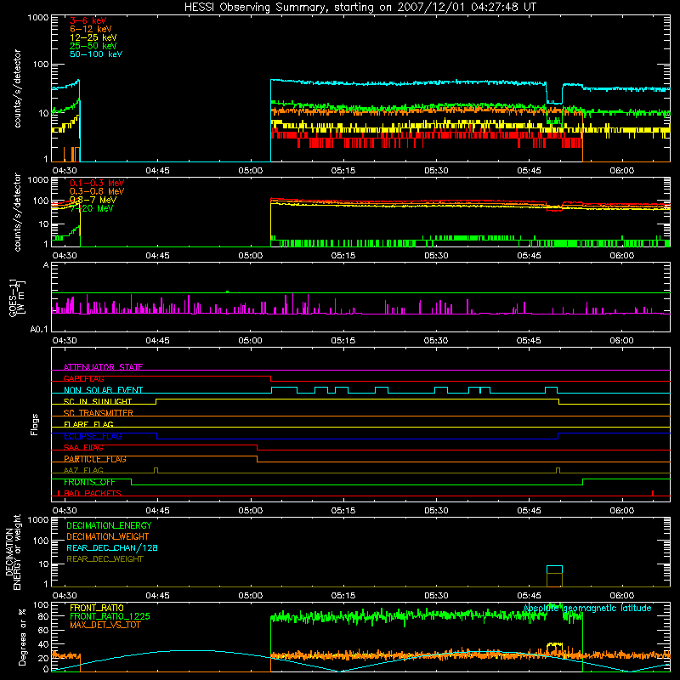Click the 0.3-0.8 MeV legend entry
680x680 pixels.
pyautogui.click(x=97, y=191)
